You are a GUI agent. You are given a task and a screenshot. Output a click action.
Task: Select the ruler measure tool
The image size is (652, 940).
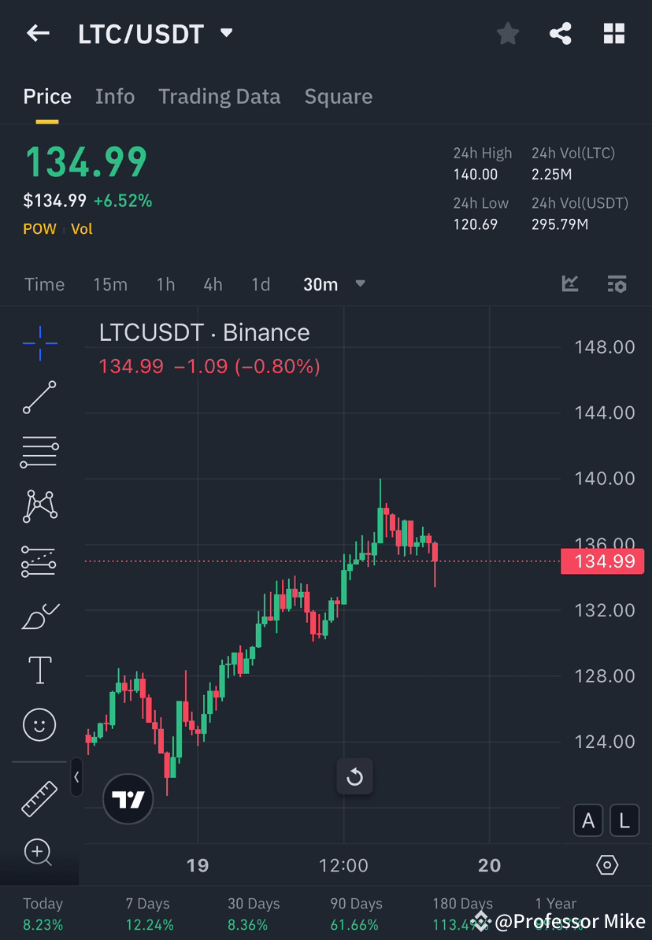(x=39, y=798)
